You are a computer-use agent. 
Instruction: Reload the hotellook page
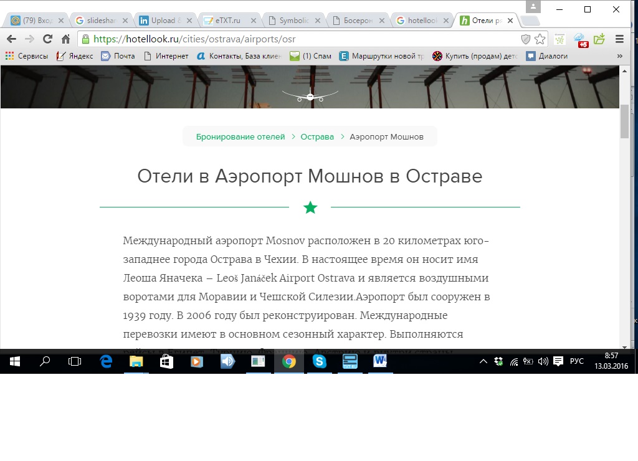[47, 39]
